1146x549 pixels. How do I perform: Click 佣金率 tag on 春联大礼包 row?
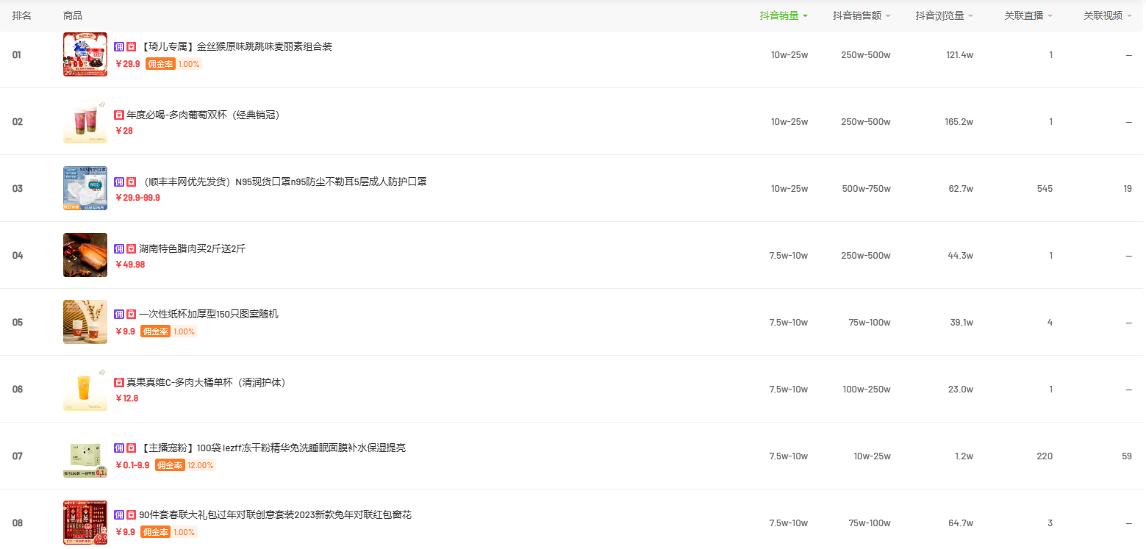168,532
